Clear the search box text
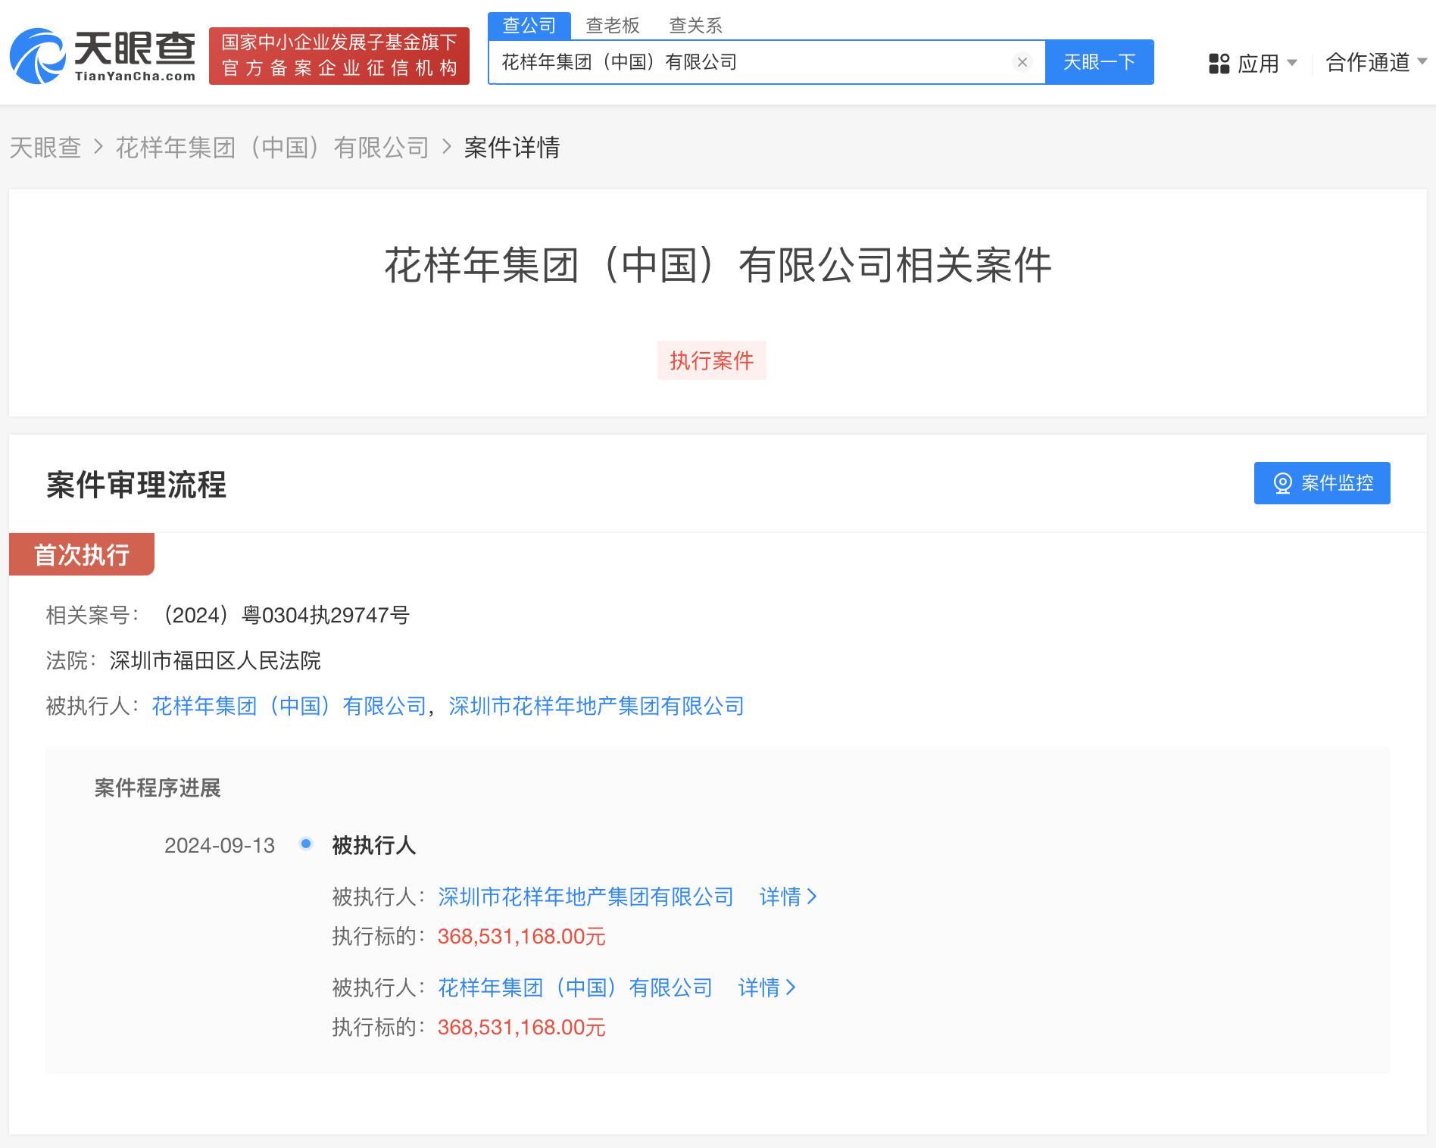Screen dimensions: 1436x1148 [x=1022, y=62]
